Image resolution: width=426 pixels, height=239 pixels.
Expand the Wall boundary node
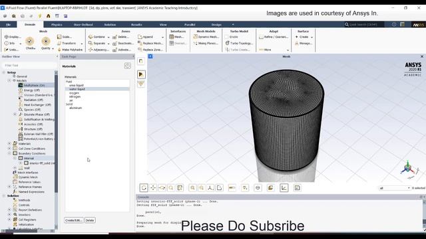pos(15,168)
